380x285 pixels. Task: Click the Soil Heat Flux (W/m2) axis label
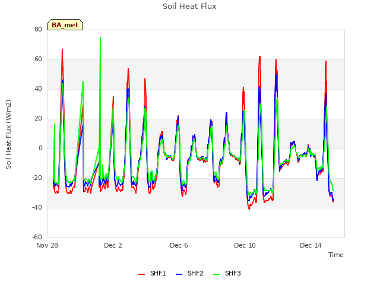coord(8,134)
